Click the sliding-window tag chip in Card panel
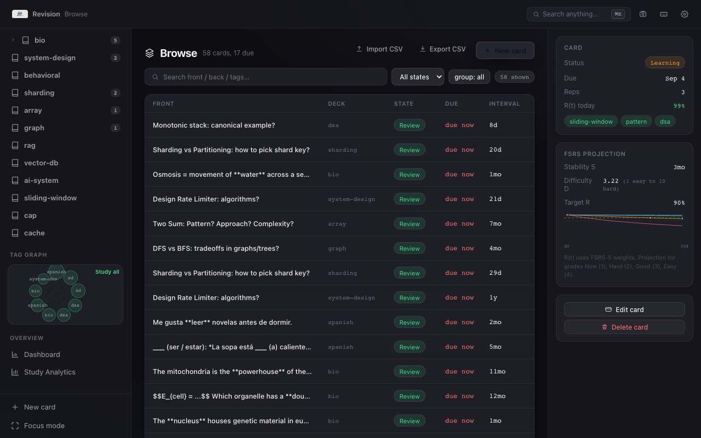Image resolution: width=701 pixels, height=438 pixels. pyautogui.click(x=591, y=122)
